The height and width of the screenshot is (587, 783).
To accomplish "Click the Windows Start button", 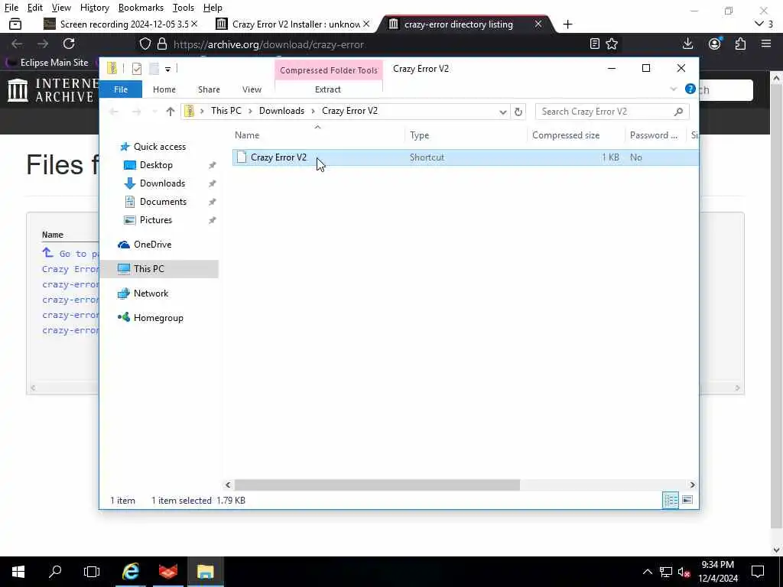I will [18, 572].
